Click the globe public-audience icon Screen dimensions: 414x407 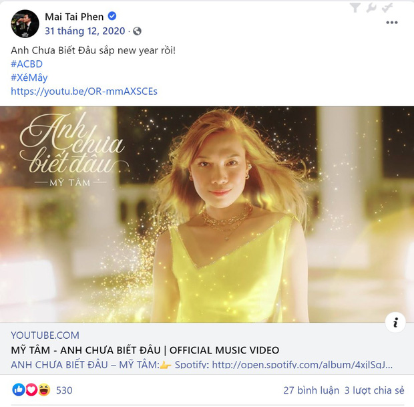tap(137, 31)
